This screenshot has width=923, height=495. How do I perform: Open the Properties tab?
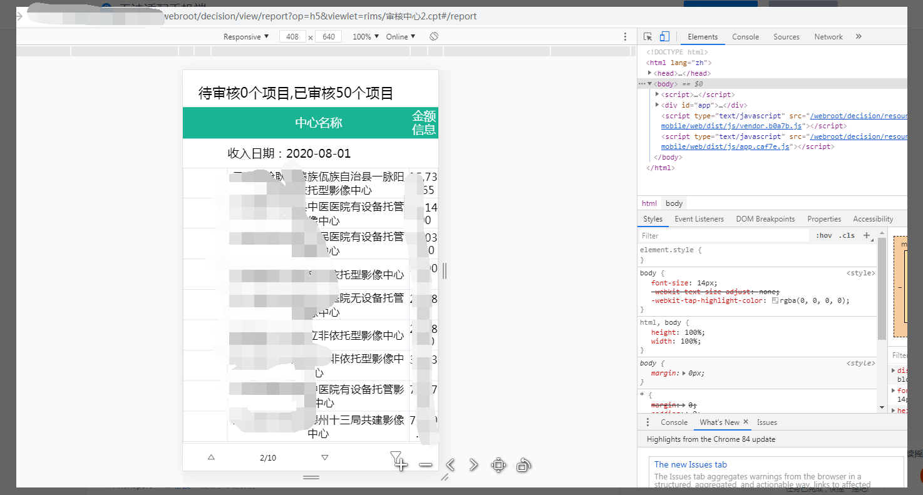click(x=824, y=219)
